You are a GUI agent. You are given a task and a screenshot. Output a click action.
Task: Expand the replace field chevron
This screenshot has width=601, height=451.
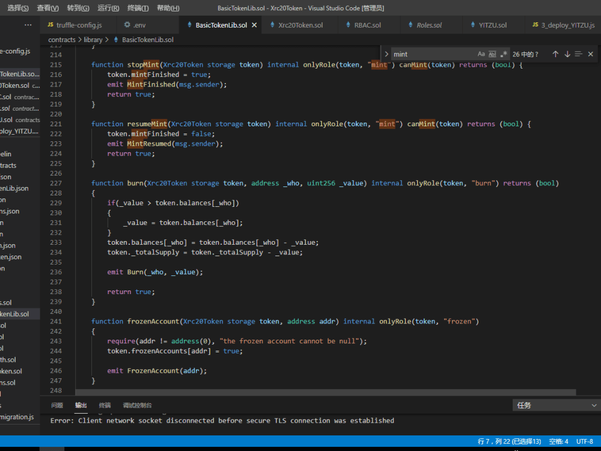pos(386,54)
